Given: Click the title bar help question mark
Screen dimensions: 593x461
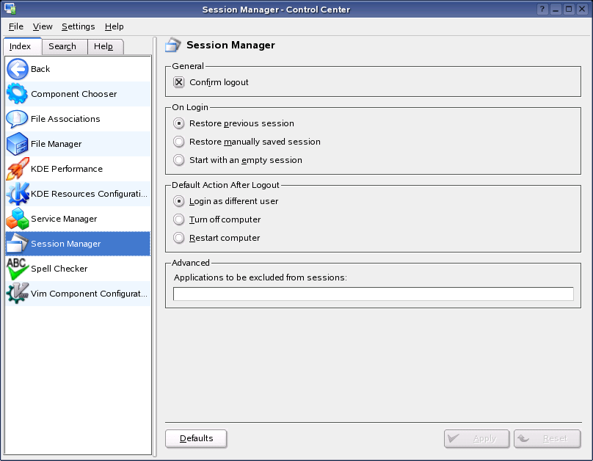Looking at the screenshot, I should (x=542, y=9).
